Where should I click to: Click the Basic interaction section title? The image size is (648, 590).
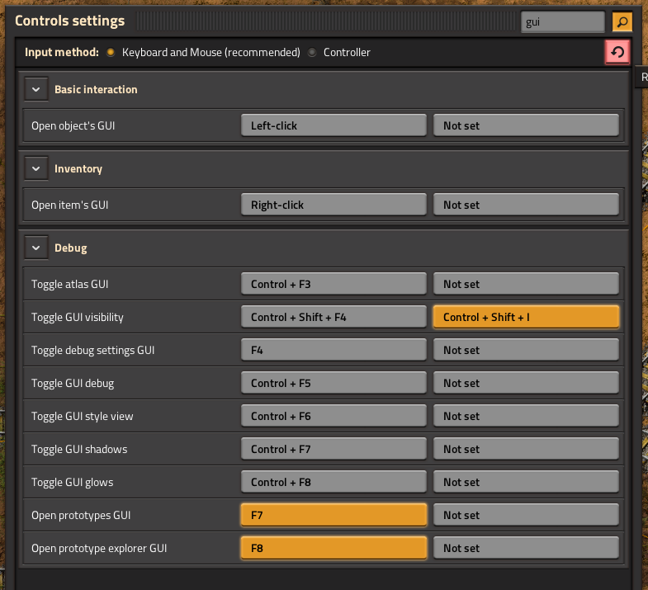[96, 89]
